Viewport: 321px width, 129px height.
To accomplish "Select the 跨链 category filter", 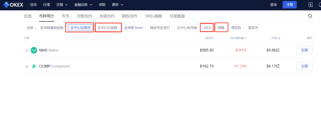I will [x=221, y=28].
